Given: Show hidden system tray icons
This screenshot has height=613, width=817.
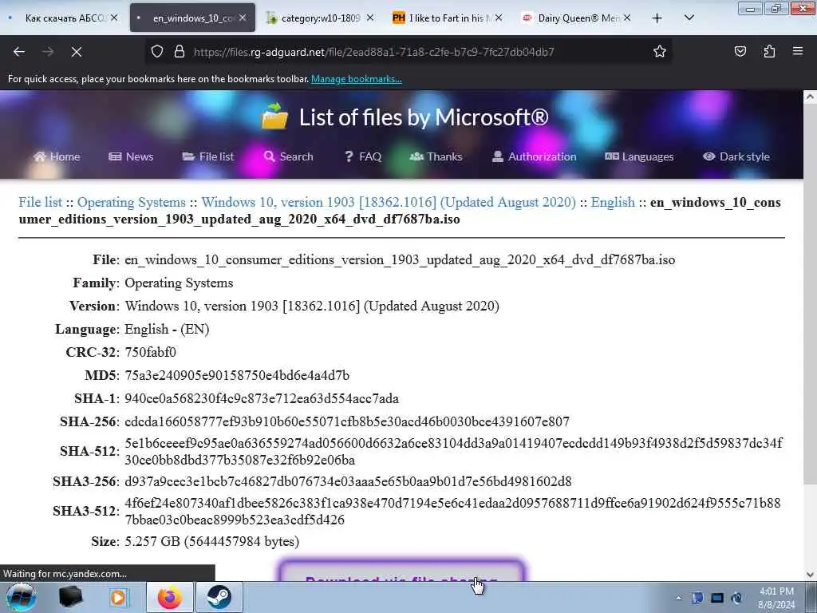Looking at the screenshot, I should point(678,599).
